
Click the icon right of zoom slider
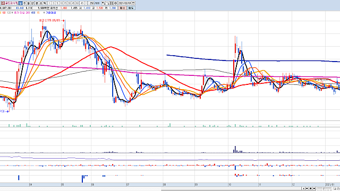click(x=335, y=189)
